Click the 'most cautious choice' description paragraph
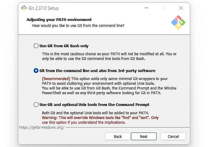This screenshot has width=210, height=147. coord(109,56)
